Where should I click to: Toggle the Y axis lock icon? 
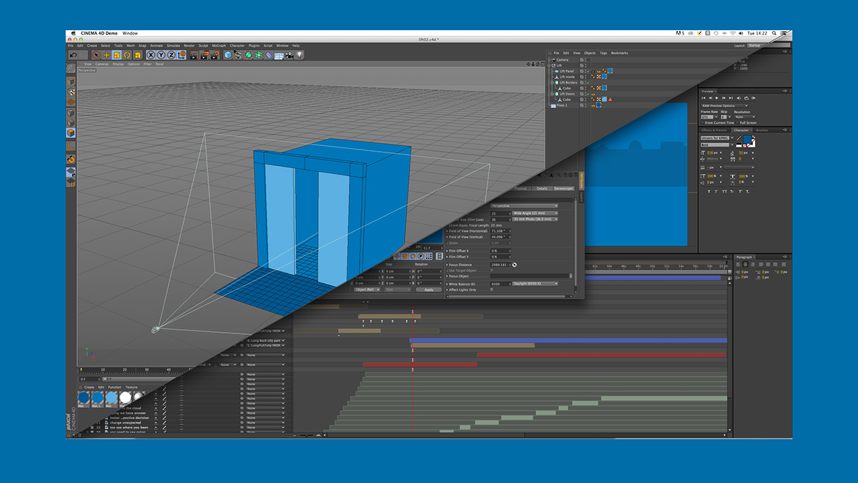tap(161, 55)
